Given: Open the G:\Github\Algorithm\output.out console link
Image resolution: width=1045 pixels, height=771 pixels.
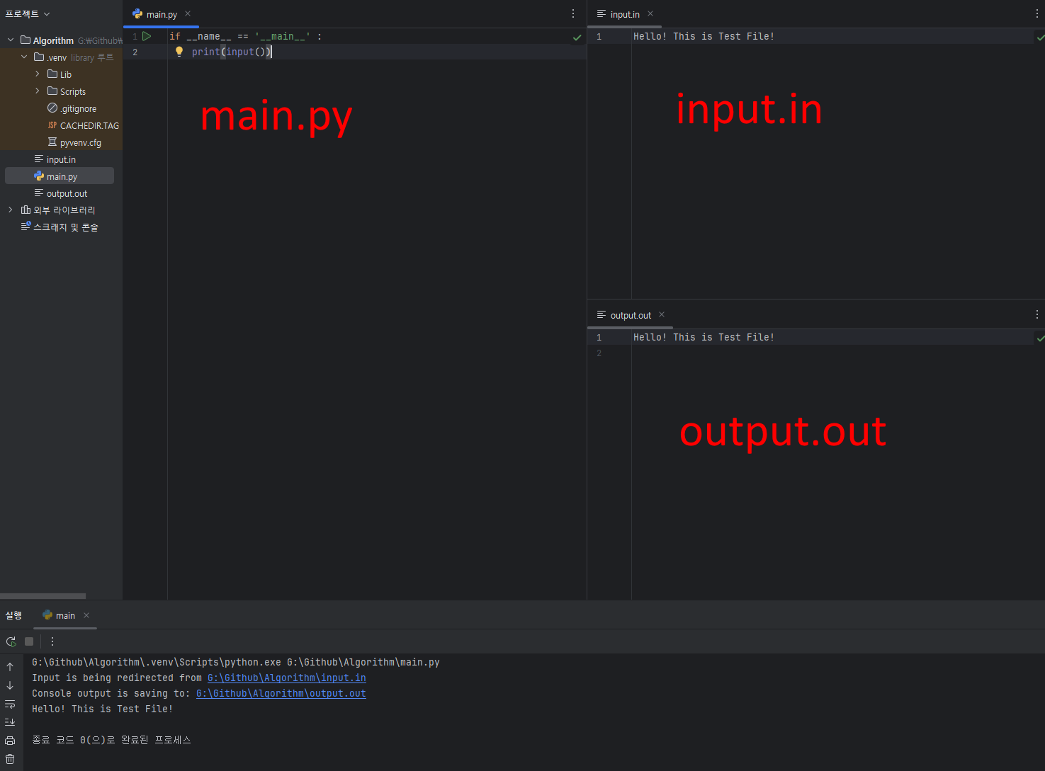Looking at the screenshot, I should 281,694.
